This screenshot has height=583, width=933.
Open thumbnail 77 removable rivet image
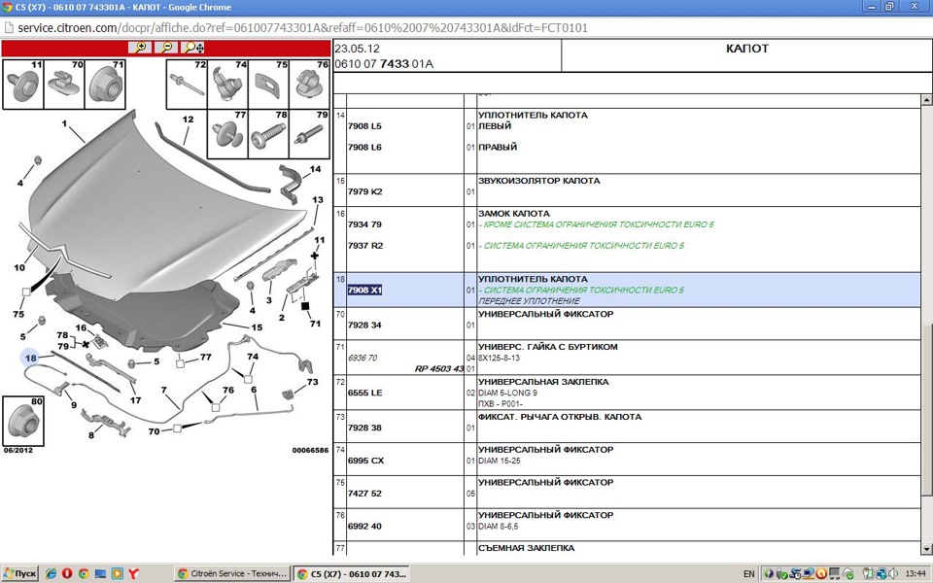(227, 134)
